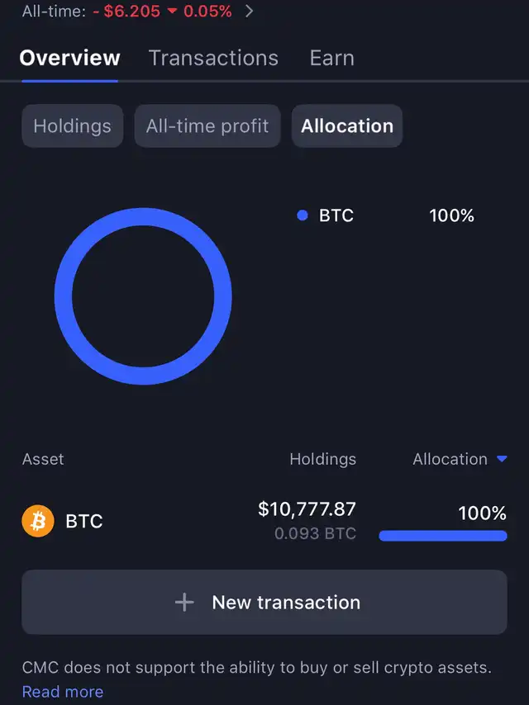Open all-time details chevron arrow
This screenshot has height=705, width=529.
(250, 12)
